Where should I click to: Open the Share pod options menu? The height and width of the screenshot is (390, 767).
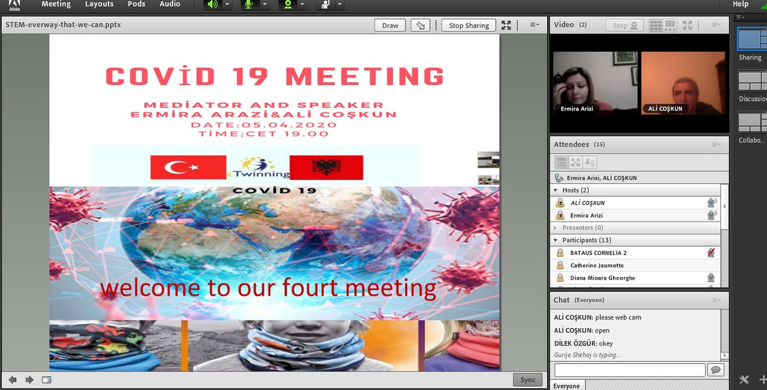[535, 26]
